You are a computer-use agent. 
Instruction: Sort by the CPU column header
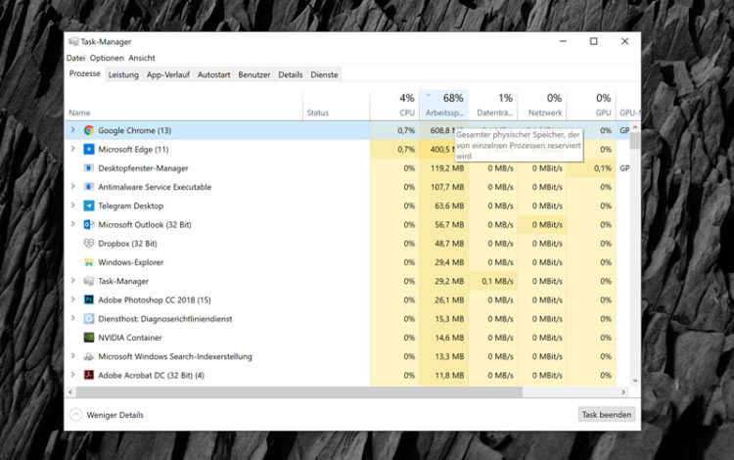click(394, 105)
